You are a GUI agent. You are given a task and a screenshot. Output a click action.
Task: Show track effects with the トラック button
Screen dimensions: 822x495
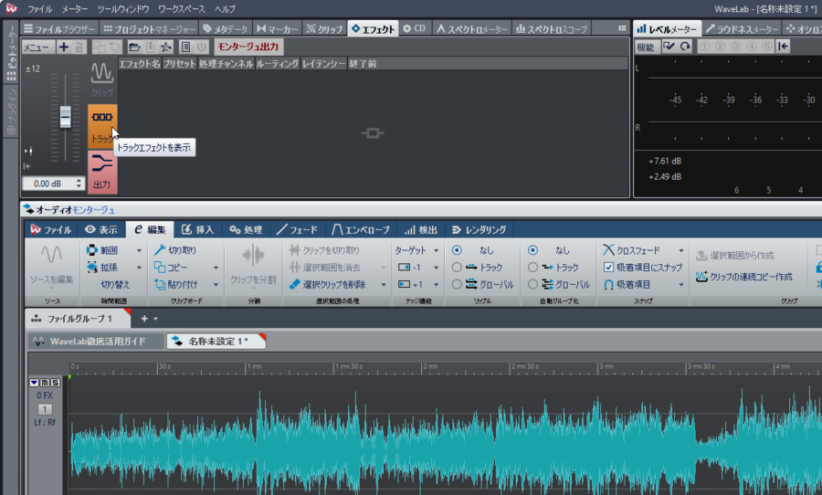[102, 126]
